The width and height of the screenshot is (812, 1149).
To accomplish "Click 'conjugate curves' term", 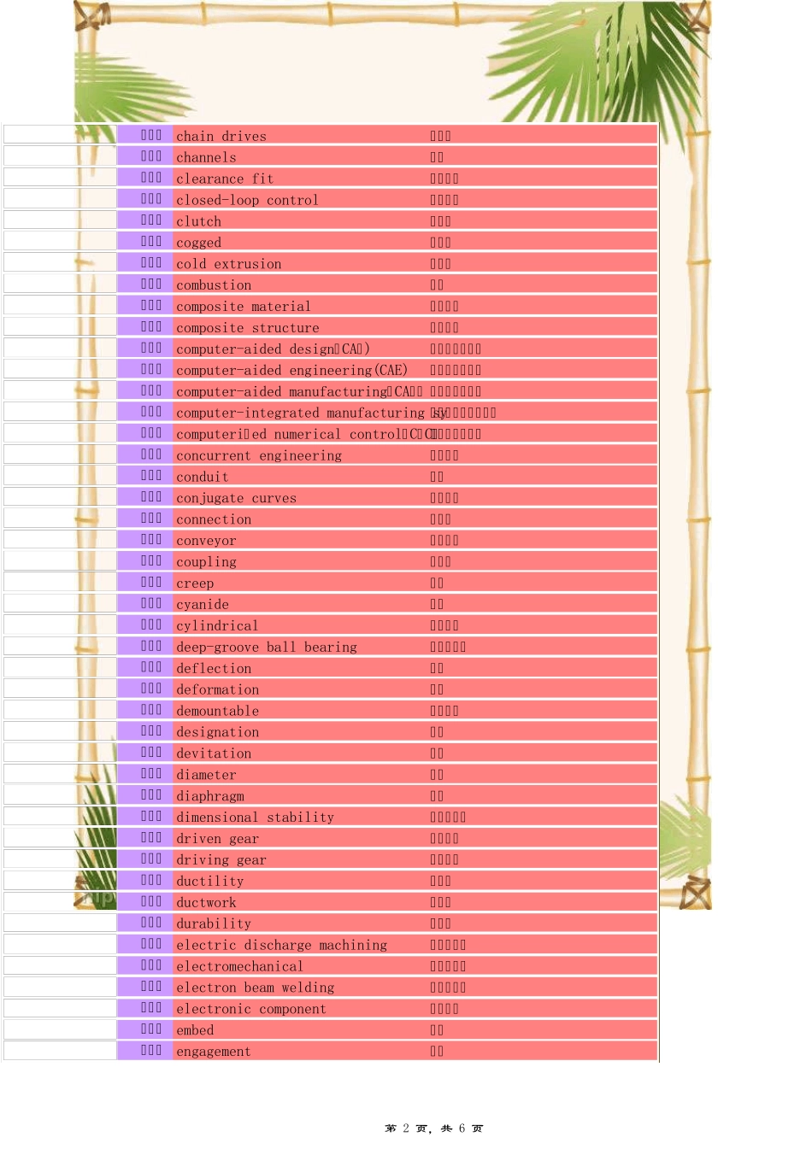I will [236, 498].
